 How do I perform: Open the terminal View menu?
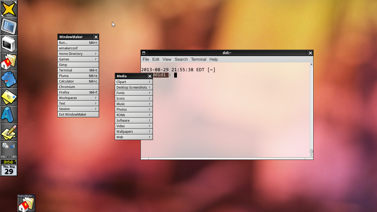coord(167,59)
